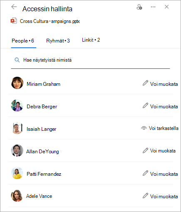Click the pencil icon next to Miriam Graham
The width and height of the screenshot is (181, 212).
click(x=145, y=83)
